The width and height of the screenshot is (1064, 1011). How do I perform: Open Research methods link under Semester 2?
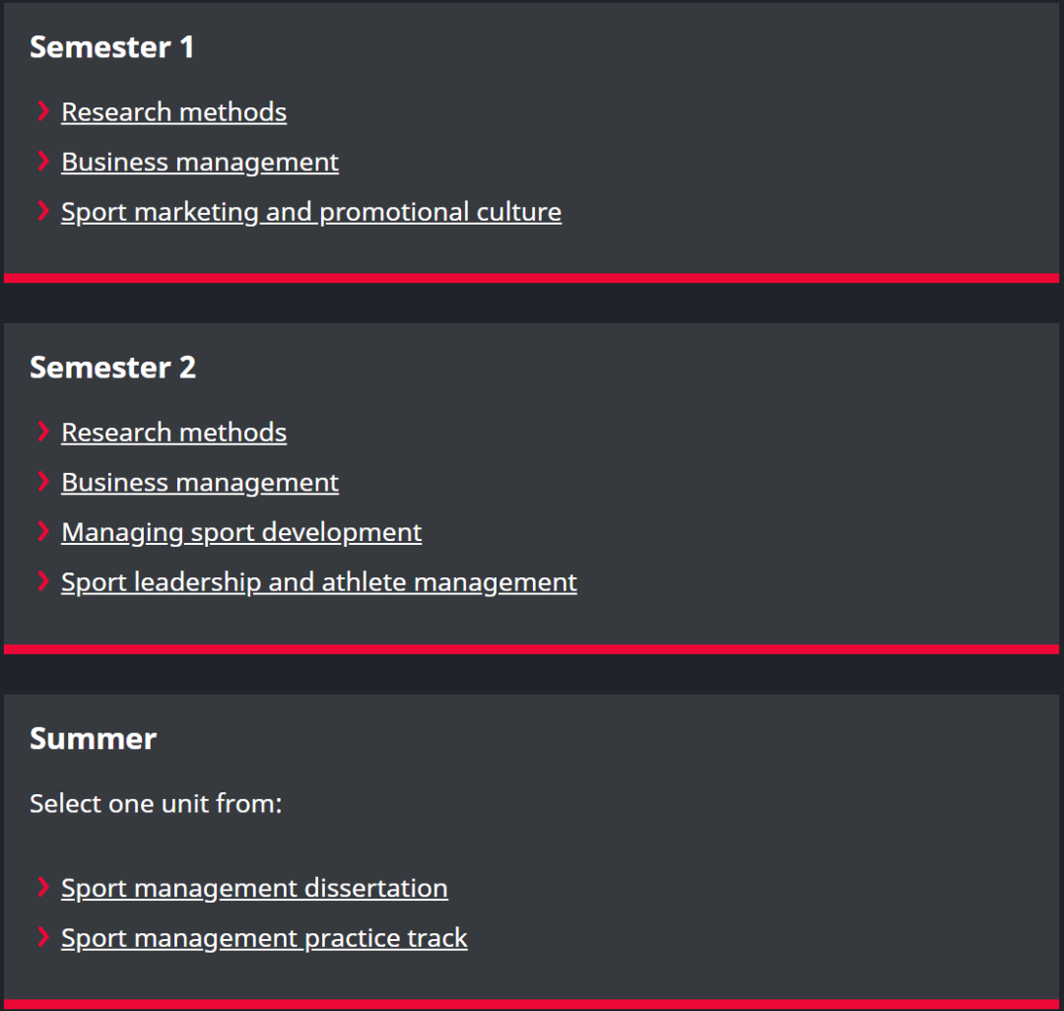[x=173, y=433]
